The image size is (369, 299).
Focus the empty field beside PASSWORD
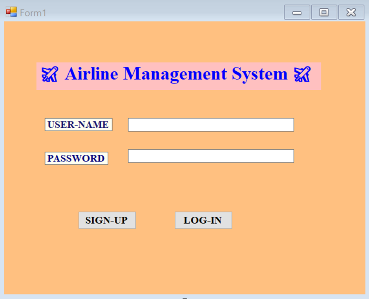tap(211, 156)
